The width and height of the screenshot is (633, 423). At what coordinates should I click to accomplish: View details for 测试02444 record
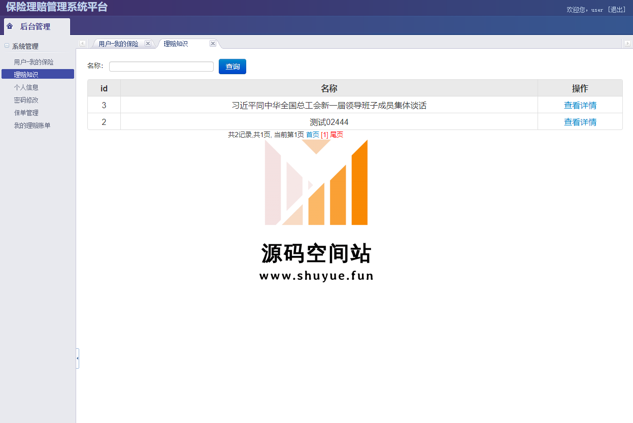[x=580, y=122]
